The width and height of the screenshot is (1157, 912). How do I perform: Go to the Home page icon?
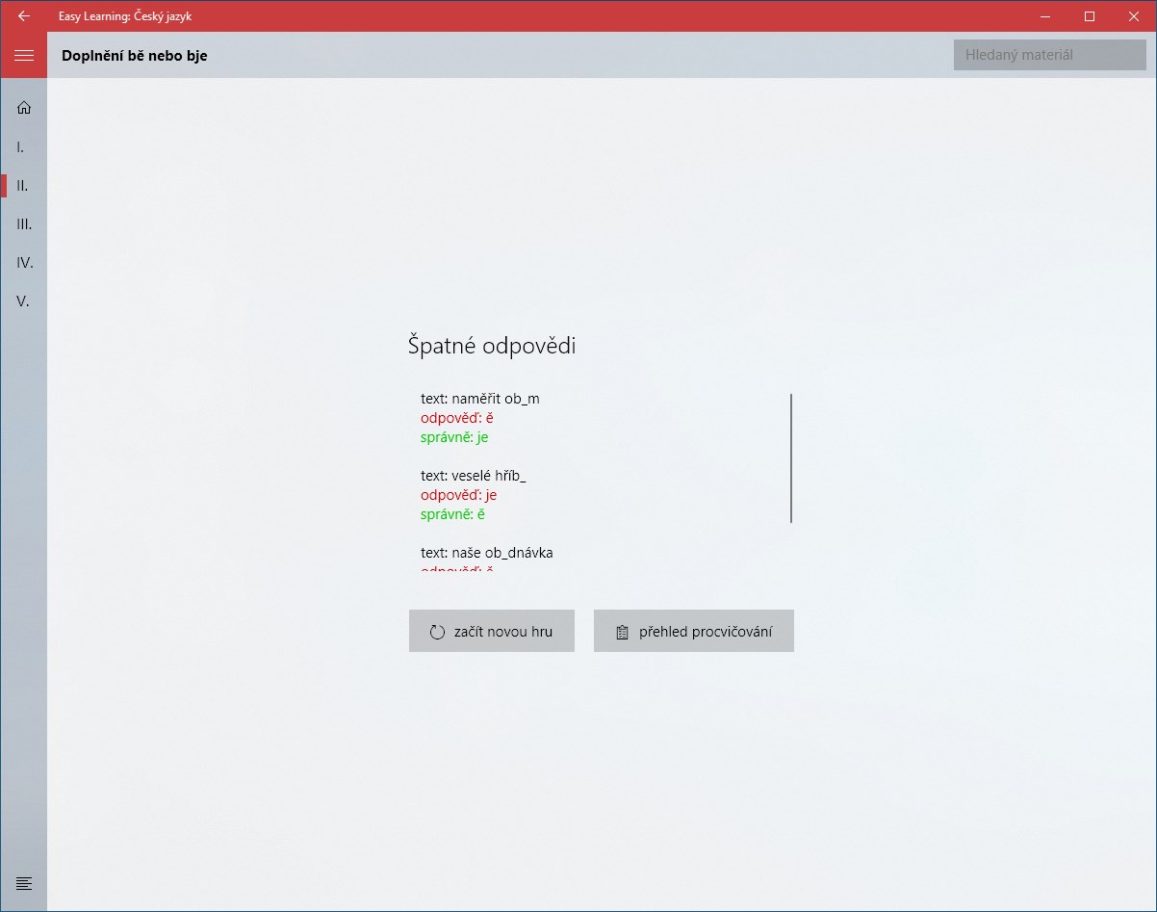(24, 108)
